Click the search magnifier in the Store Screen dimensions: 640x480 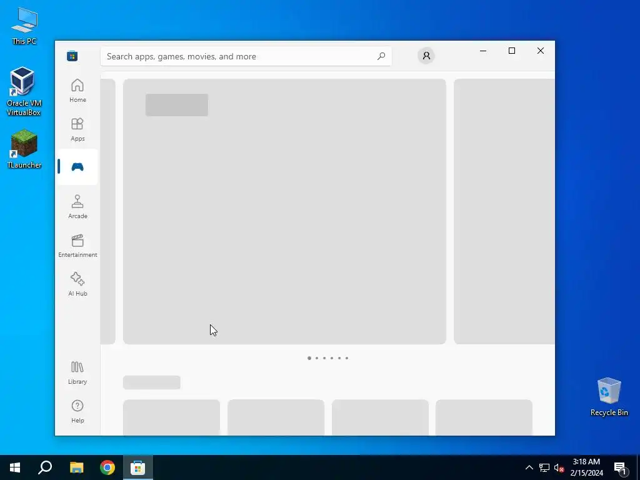[381, 56]
